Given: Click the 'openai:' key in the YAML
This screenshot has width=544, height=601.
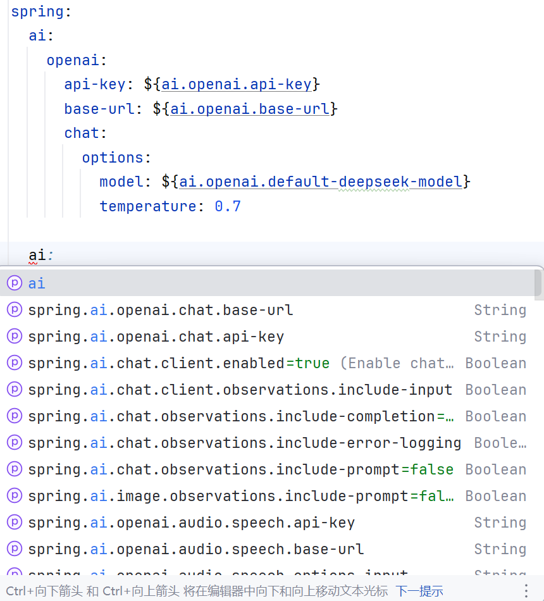Looking at the screenshot, I should (x=77, y=60).
